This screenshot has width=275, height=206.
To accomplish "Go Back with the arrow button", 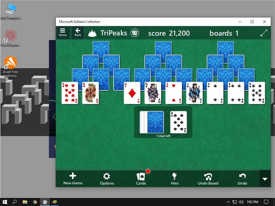I will click(78, 32).
